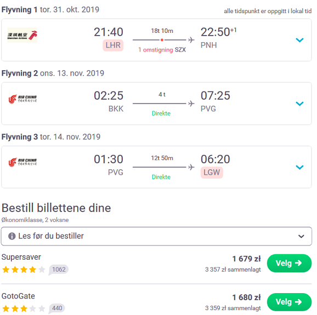This screenshot has height=315, width=317.
Task: Choose Supersaver with the Velg button
Action: [x=289, y=263]
